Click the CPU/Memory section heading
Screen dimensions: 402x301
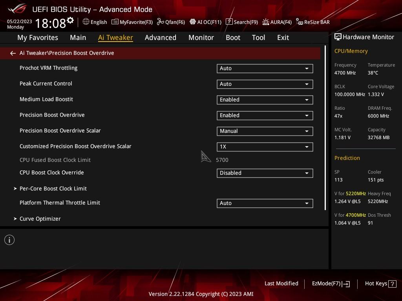click(351, 51)
